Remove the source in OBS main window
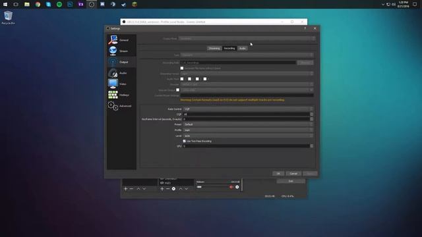Viewport: 422px width, 237px height. coord(167,189)
